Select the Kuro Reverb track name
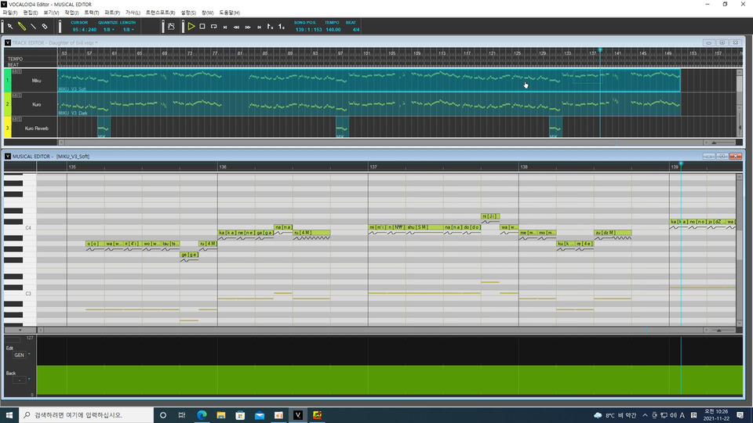 [37, 128]
